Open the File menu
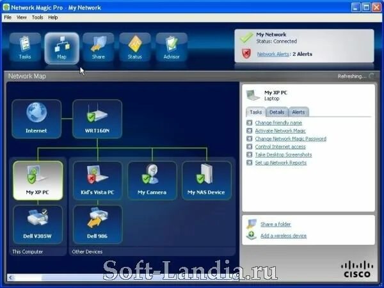The width and height of the screenshot is (384, 288). click(8, 17)
